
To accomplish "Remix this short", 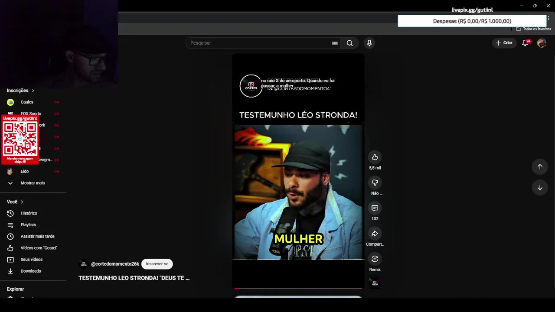I will tap(375, 259).
